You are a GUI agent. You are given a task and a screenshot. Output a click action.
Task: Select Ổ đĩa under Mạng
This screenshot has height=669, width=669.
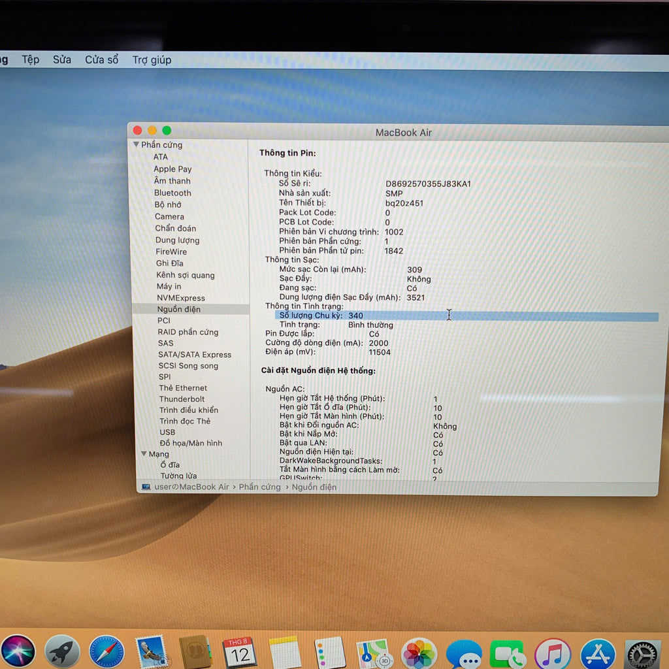170,465
